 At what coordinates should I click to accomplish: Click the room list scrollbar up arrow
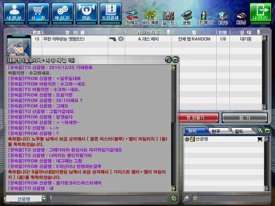[x=265, y=38]
